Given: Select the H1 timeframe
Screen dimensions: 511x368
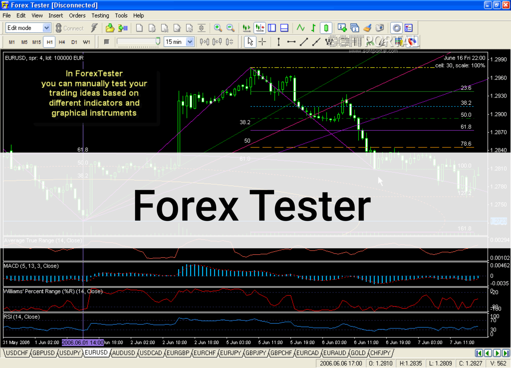Looking at the screenshot, I should point(50,42).
